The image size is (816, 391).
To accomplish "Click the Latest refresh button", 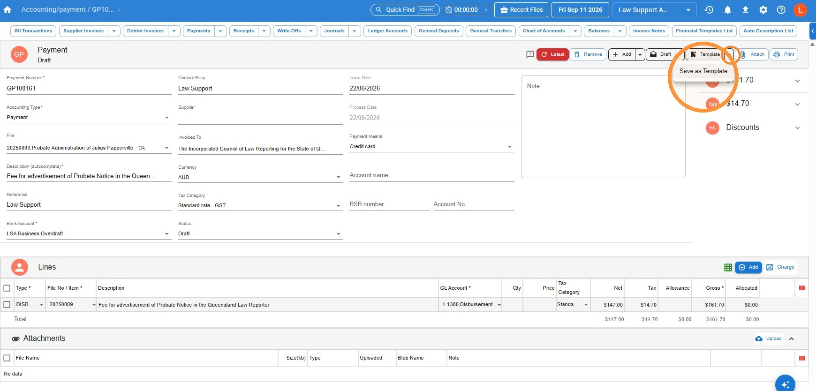I will click(x=553, y=54).
